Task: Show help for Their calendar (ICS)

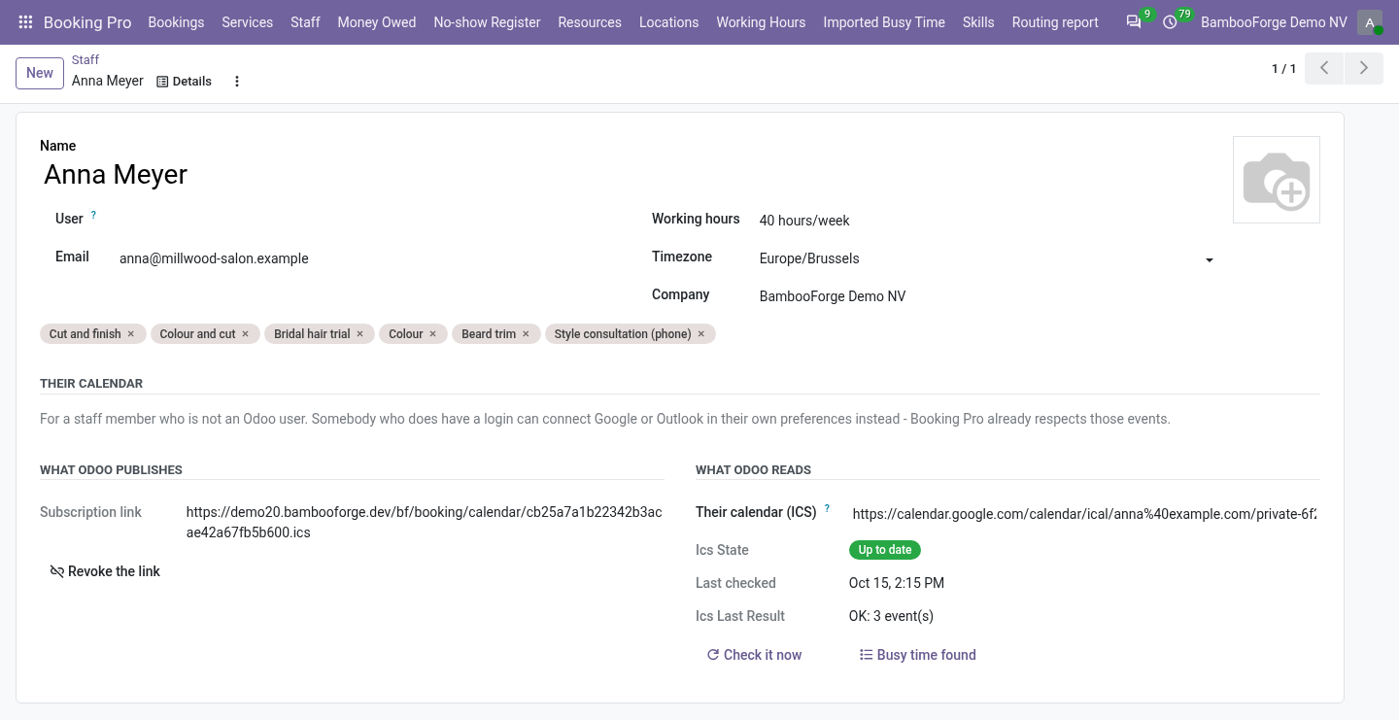Action: tap(828, 507)
